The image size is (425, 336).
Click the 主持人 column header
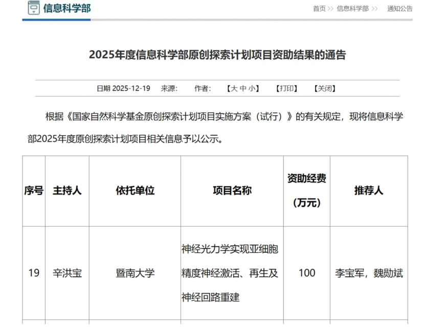(x=67, y=191)
